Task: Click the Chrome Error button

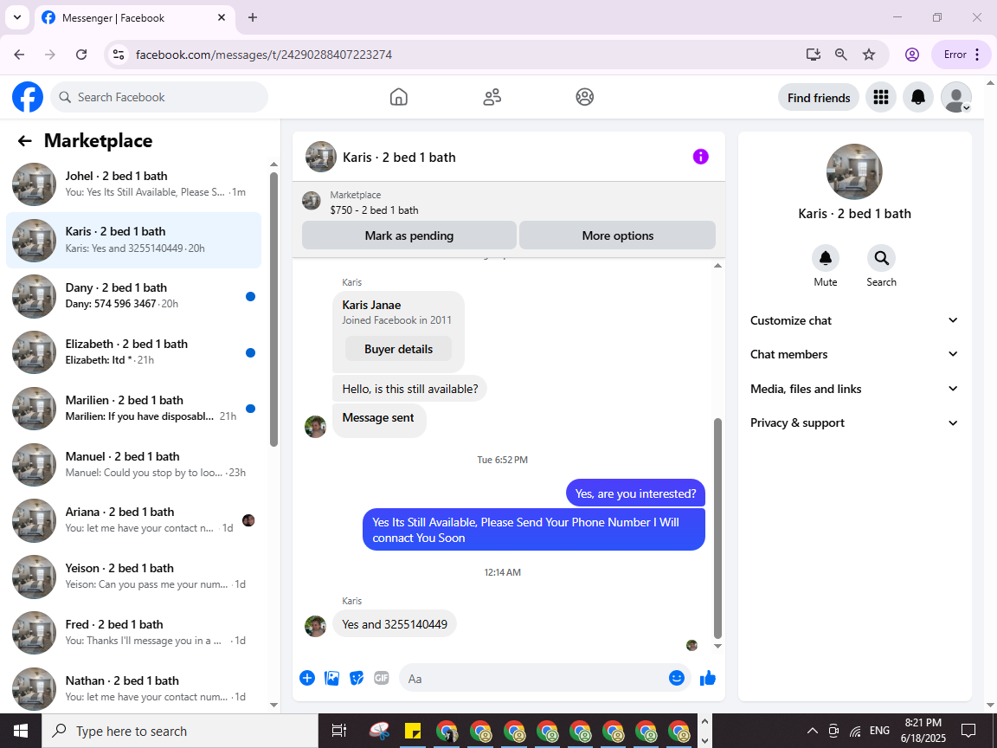Action: point(961,55)
